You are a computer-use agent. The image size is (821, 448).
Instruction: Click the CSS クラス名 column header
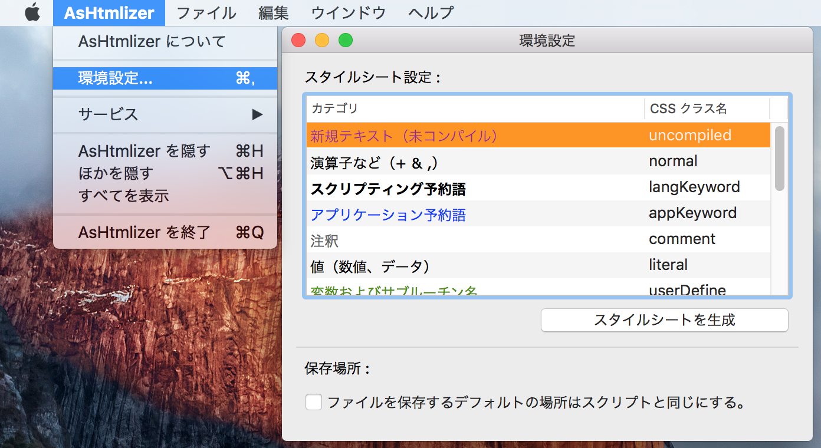click(x=707, y=108)
